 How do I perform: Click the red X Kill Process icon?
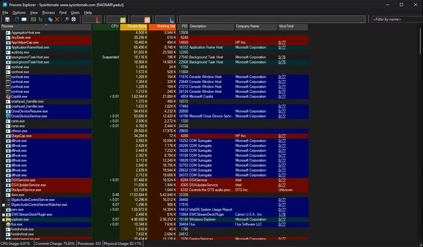click(x=57, y=19)
